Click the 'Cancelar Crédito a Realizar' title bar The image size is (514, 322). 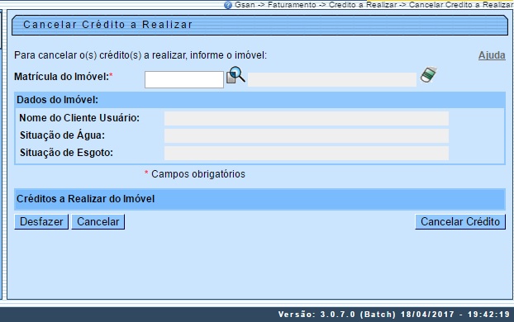(259, 25)
